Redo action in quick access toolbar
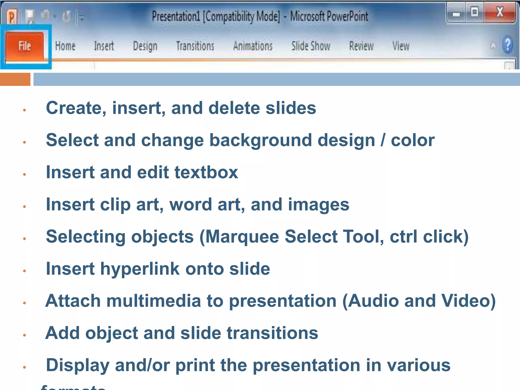520x390 pixels. click(67, 17)
